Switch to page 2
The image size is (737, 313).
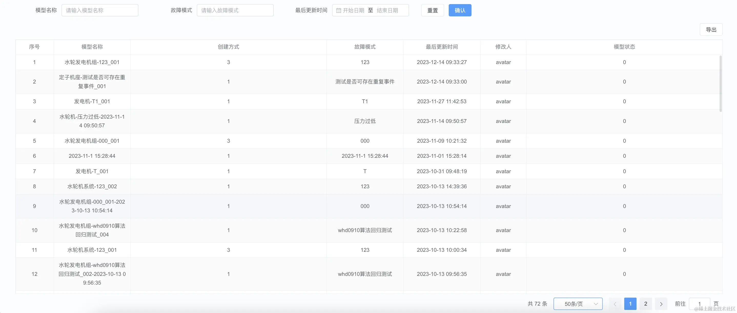646,304
